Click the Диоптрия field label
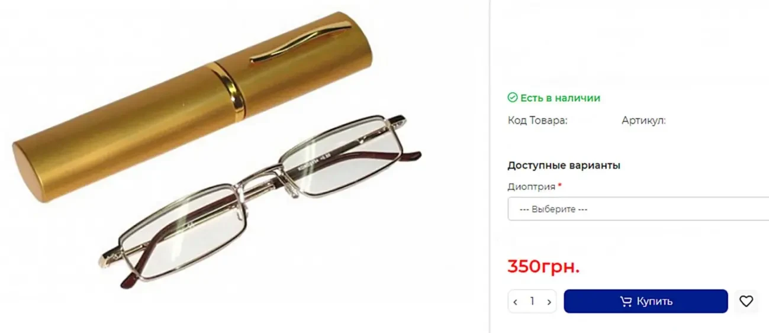The height and width of the screenshot is (333, 769). coord(532,187)
